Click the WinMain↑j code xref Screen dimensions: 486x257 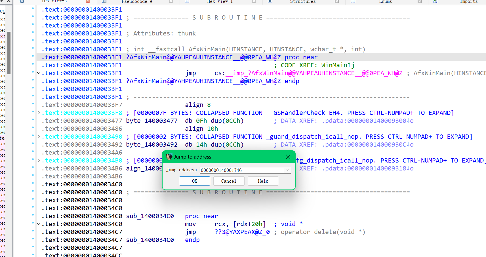pos(338,65)
